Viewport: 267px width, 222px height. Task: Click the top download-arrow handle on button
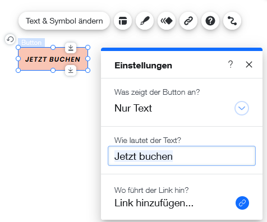click(x=71, y=48)
